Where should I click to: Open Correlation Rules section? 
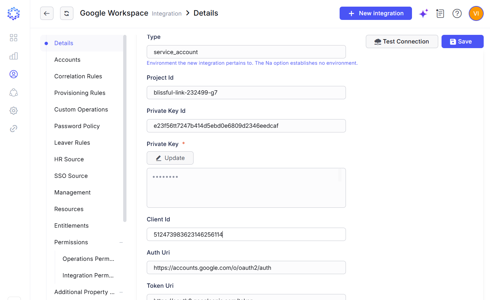(x=78, y=76)
